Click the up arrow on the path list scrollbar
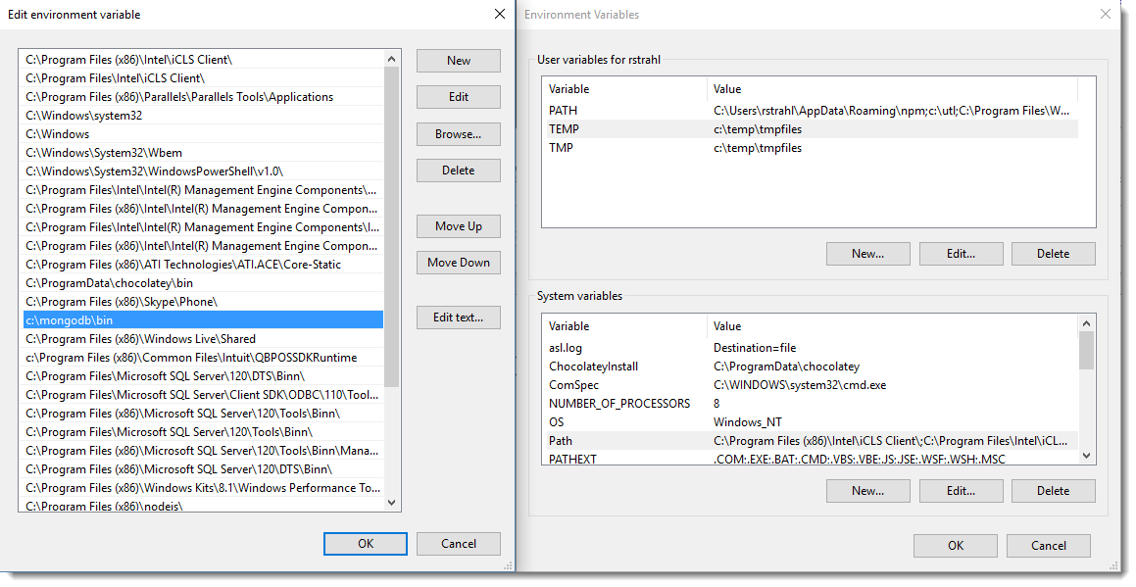This screenshot has width=1136, height=587. [x=391, y=57]
